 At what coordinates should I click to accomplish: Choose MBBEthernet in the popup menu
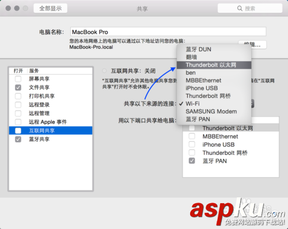click(214, 81)
